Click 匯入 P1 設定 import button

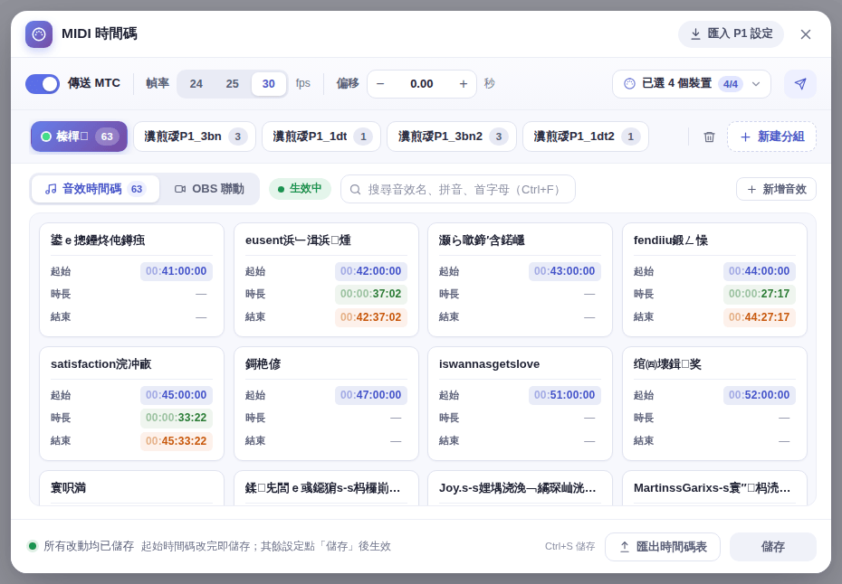(731, 33)
